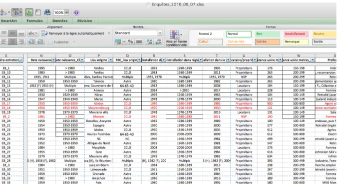Open the abc text orientation dropdown
Image resolution: width=339 pixels, height=184 pixels.
[x=33, y=33]
